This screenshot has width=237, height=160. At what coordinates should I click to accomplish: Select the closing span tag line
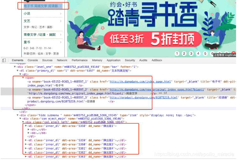click(30, 105)
